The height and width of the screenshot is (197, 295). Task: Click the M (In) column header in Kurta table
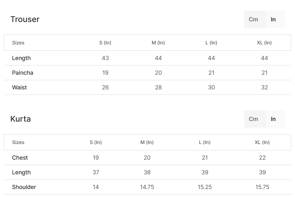click(x=147, y=142)
